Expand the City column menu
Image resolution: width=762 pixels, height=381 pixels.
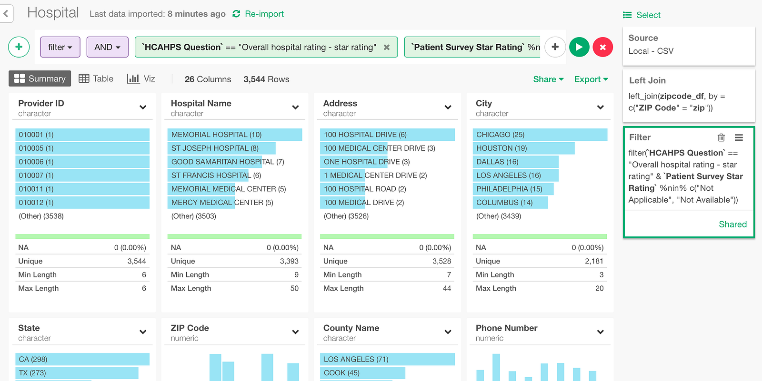point(600,107)
